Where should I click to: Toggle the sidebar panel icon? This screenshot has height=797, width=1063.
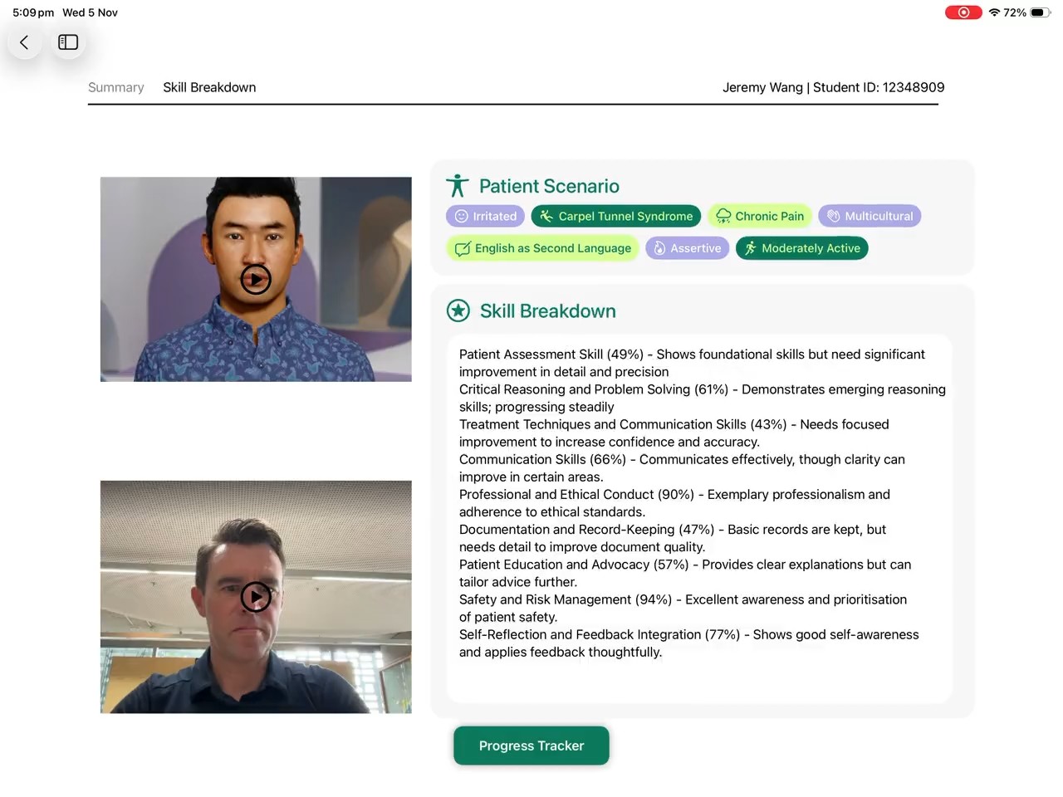tap(68, 42)
